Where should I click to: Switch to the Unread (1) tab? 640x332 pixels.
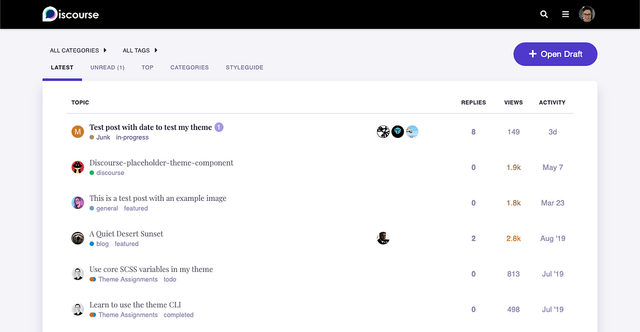(107, 67)
